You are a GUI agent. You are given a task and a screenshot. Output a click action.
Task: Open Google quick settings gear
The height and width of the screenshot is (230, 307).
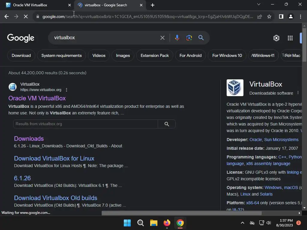(x=276, y=38)
